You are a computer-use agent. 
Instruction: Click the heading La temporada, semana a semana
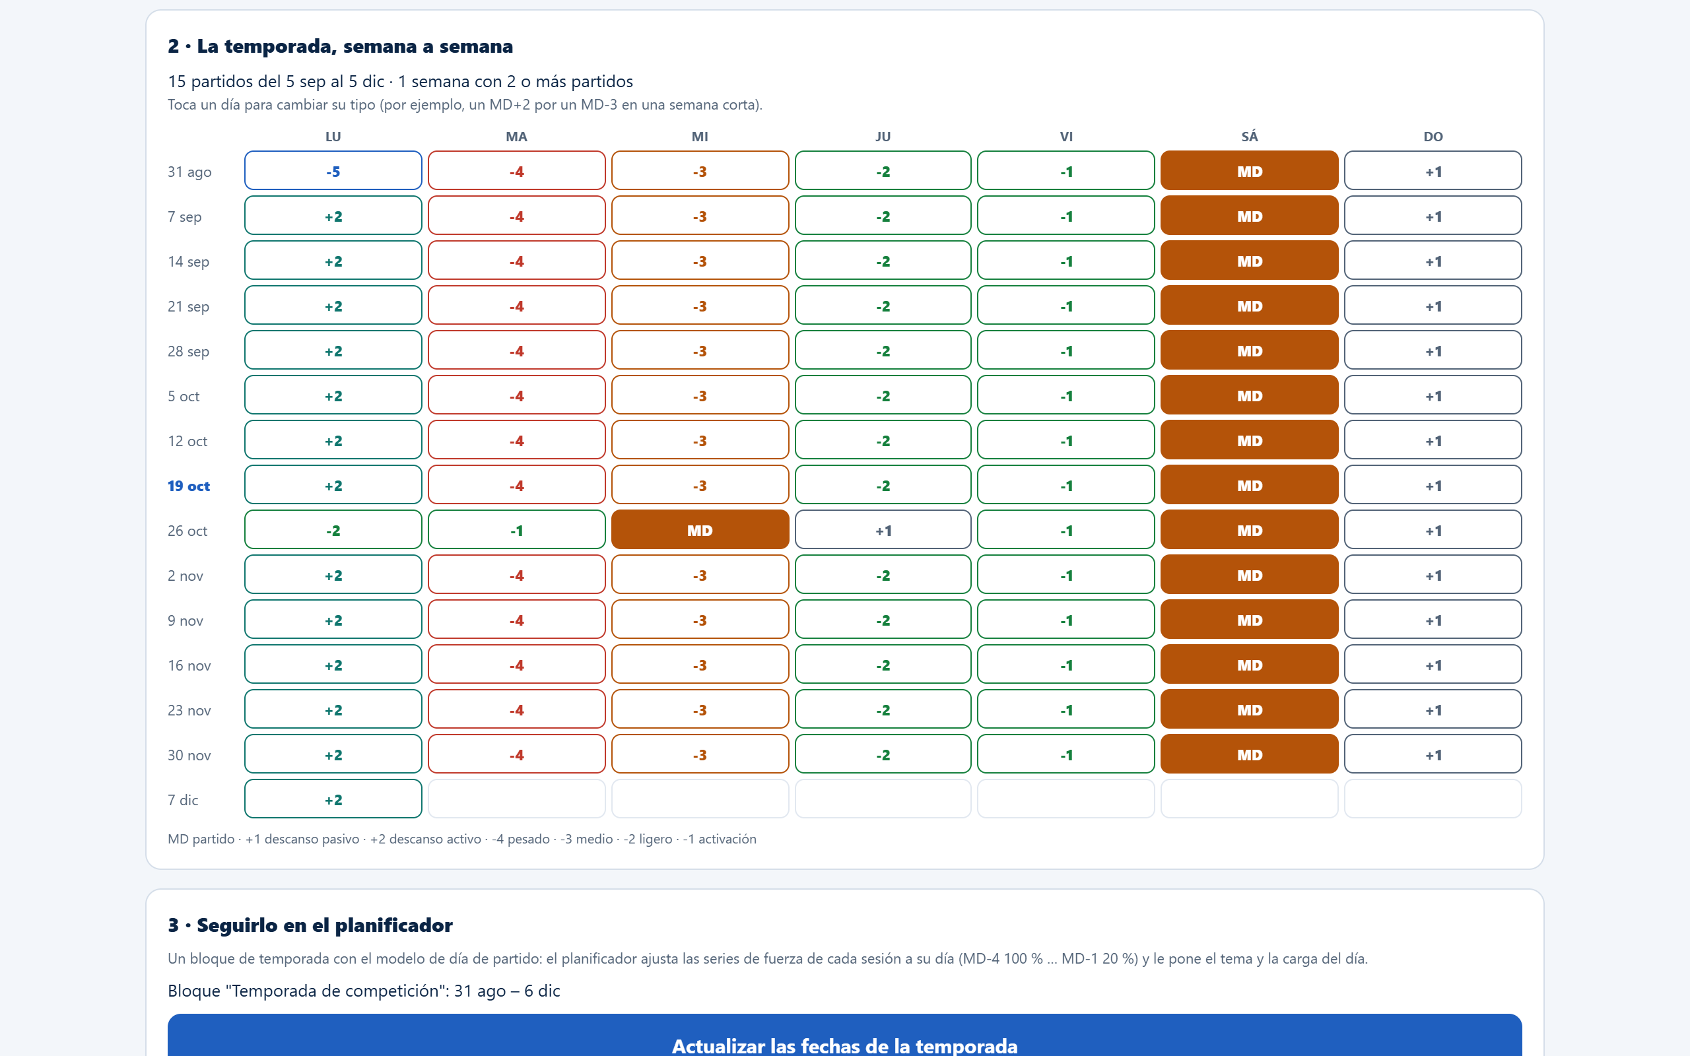pyautogui.click(x=340, y=46)
